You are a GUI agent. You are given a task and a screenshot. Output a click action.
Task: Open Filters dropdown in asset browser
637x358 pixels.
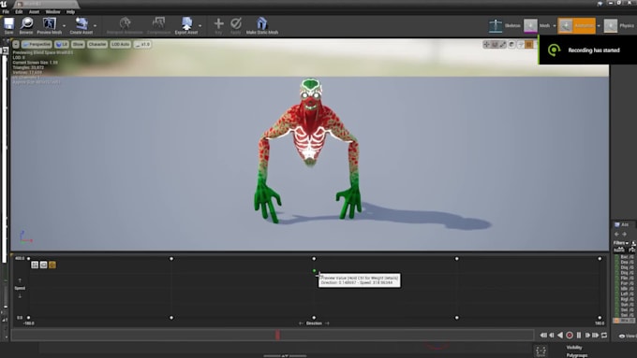(621, 243)
